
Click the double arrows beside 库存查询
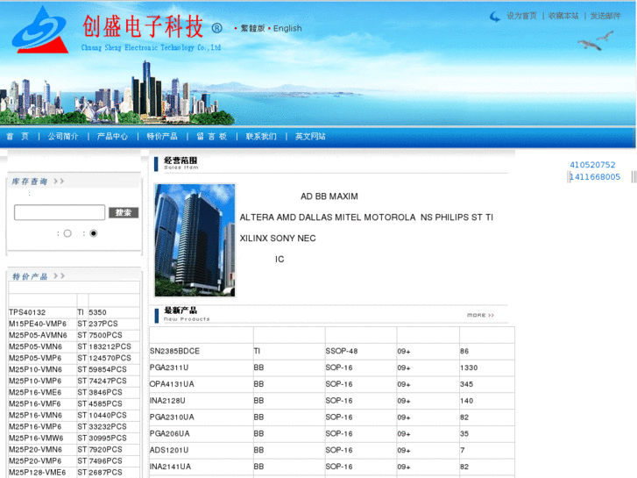tap(59, 181)
